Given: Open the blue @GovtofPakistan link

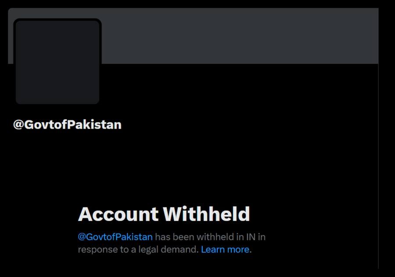Looking at the screenshot, I should click(115, 237).
